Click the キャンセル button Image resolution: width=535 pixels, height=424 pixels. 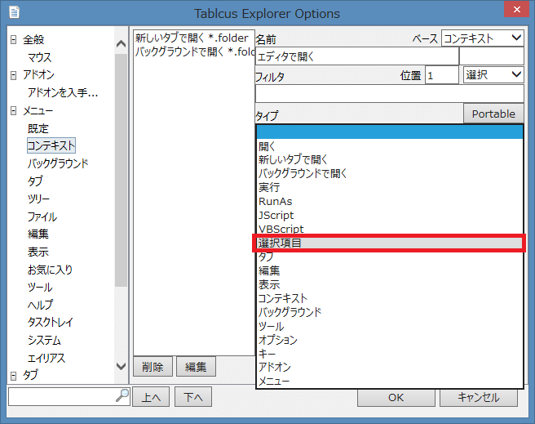(479, 397)
